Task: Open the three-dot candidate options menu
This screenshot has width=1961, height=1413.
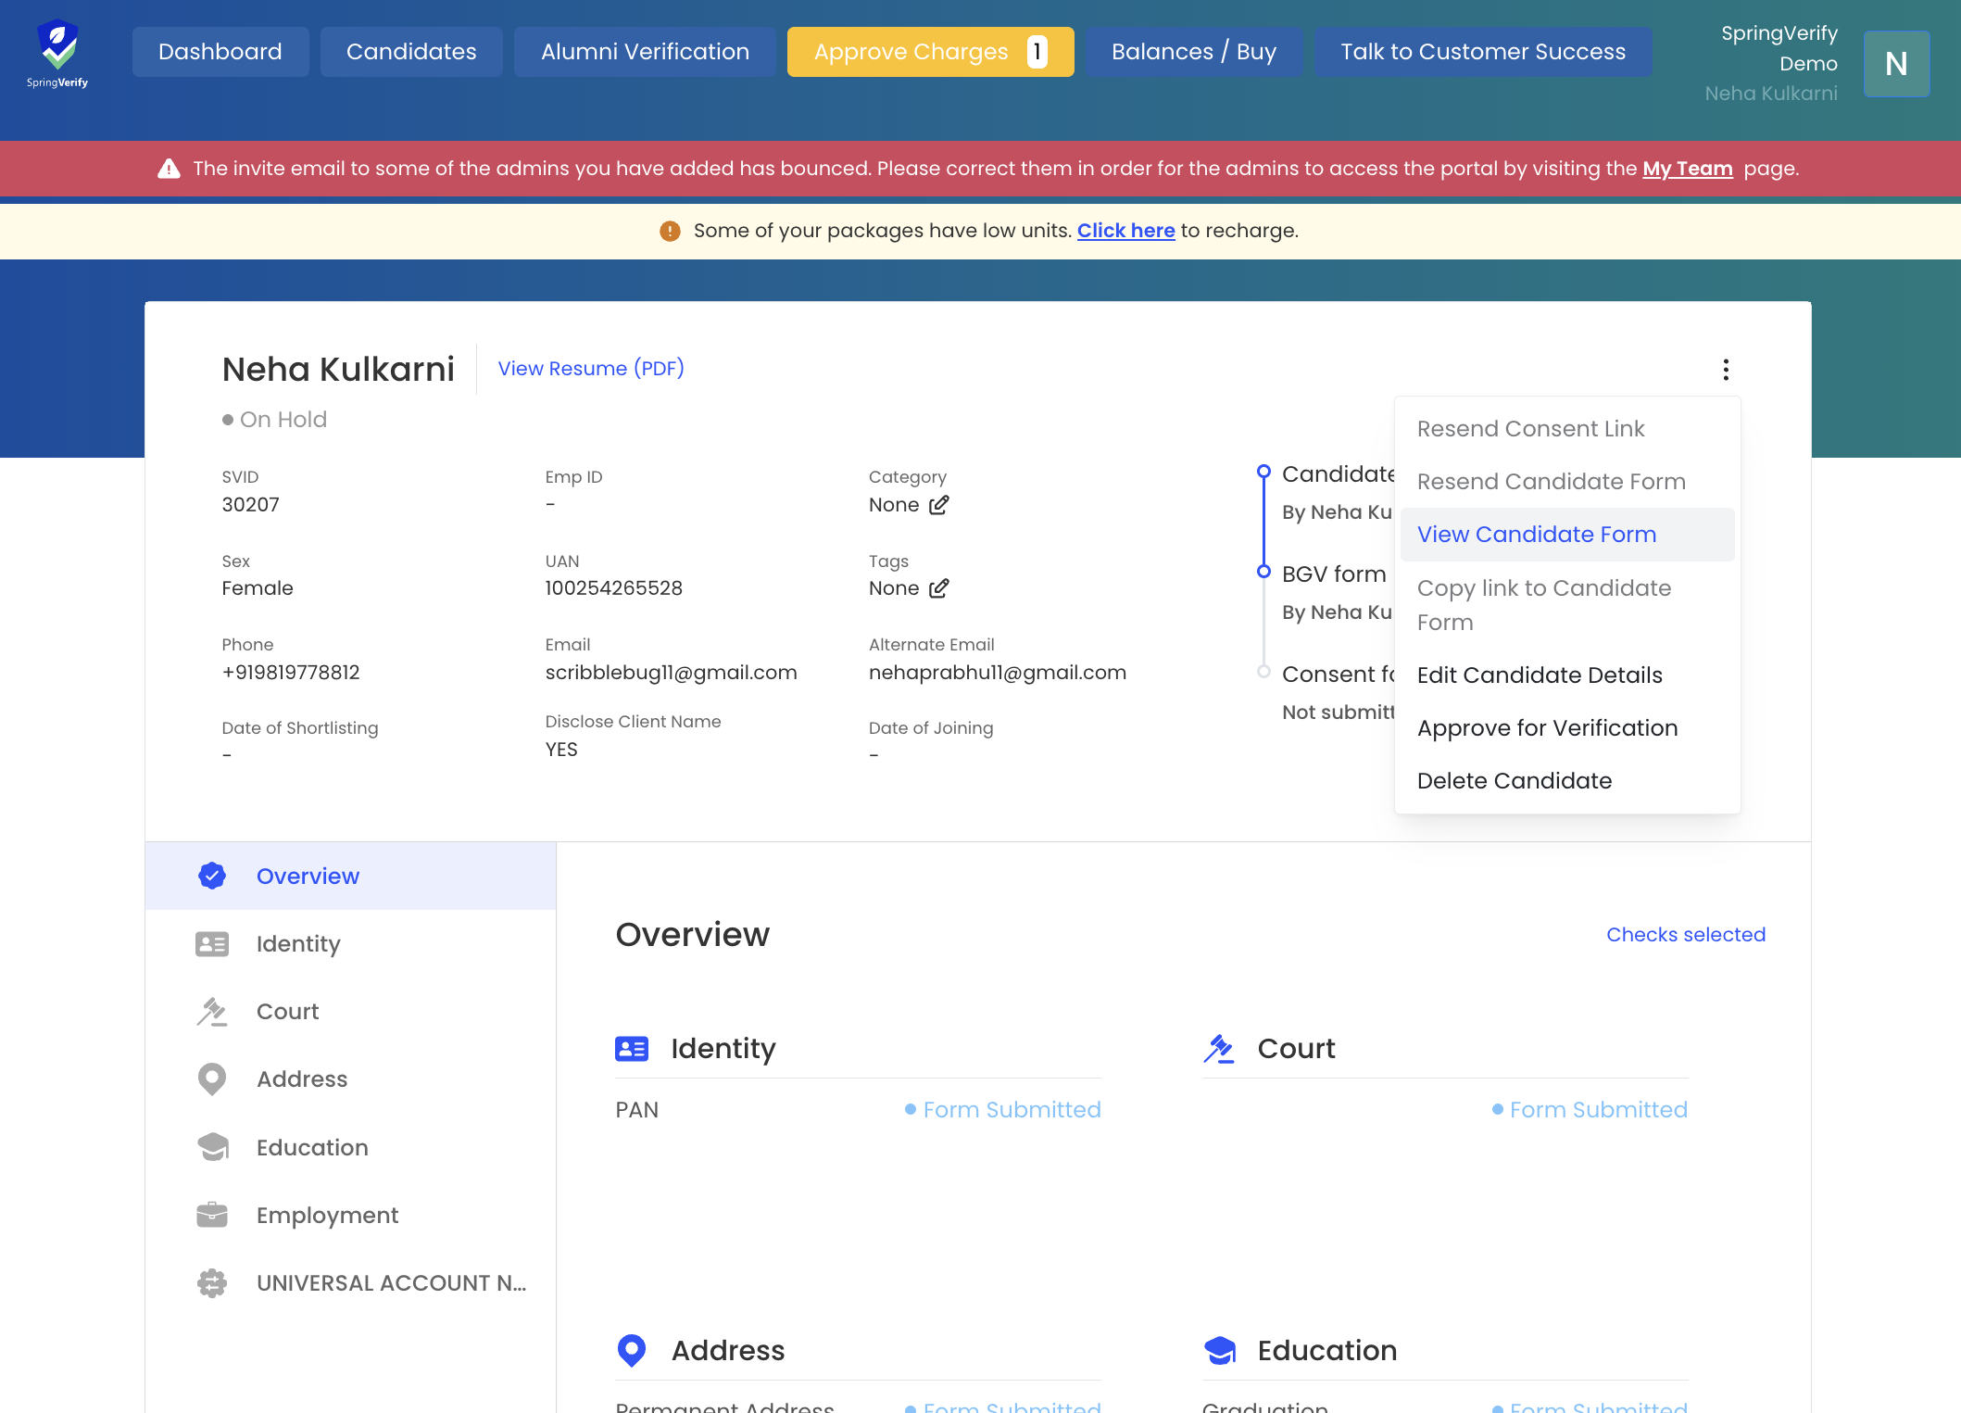Action: point(1725,370)
